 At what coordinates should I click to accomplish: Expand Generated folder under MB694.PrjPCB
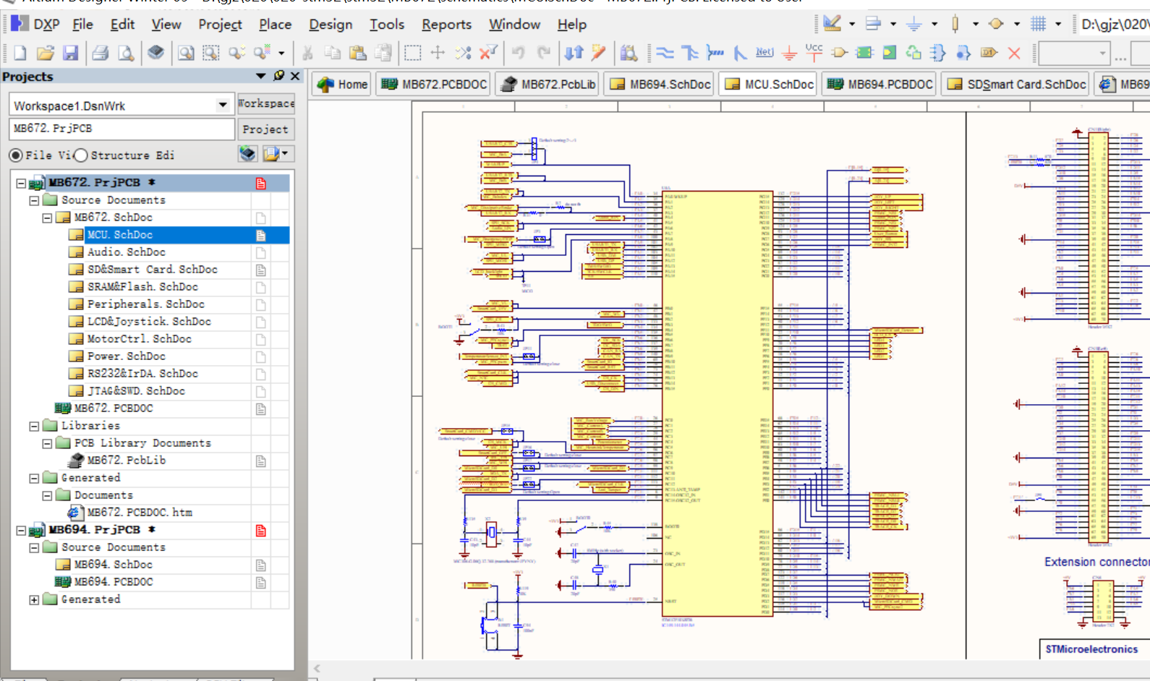tap(34, 599)
